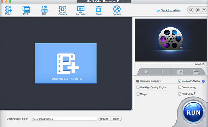This screenshot has height=127, width=208.
Task: Open the destination folder
Action: pyautogui.click(x=116, y=119)
